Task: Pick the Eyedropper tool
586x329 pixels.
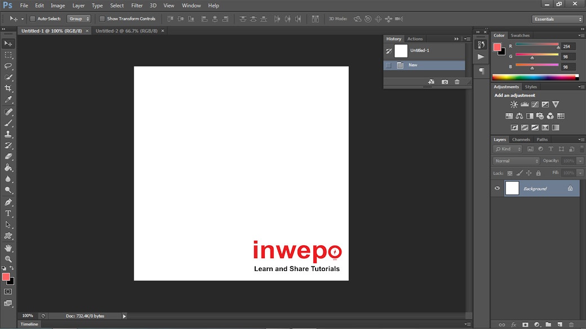Action: tap(8, 100)
